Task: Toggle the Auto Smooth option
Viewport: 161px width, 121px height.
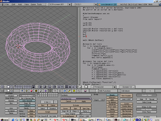Action: click(x=27, y=101)
